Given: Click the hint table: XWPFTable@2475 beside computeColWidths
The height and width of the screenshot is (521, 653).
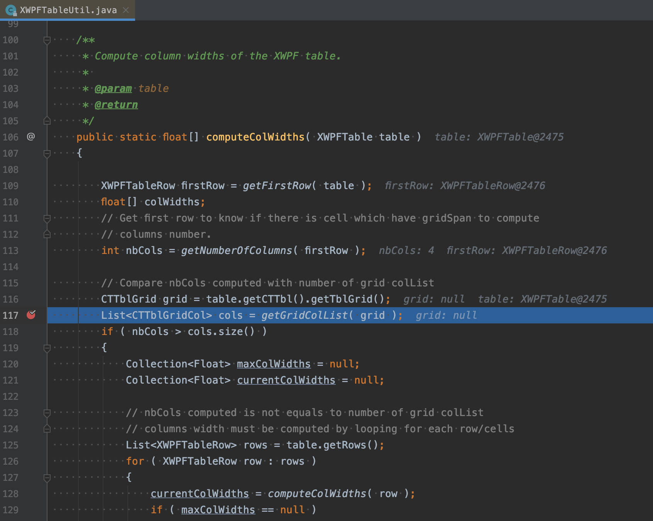Looking at the screenshot, I should [x=499, y=137].
